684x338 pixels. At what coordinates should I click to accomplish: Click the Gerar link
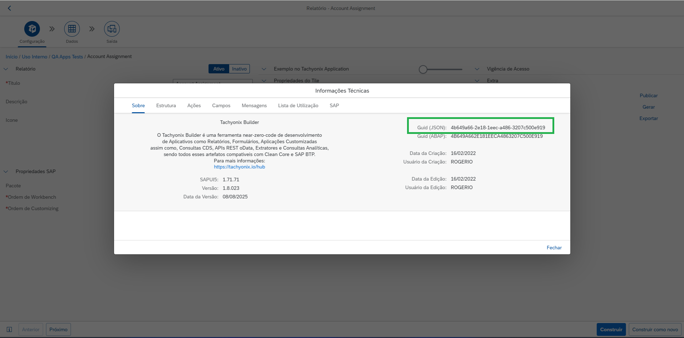point(649,107)
